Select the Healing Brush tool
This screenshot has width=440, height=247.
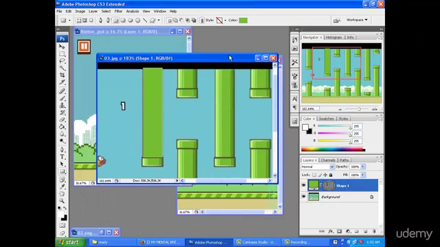click(x=62, y=91)
